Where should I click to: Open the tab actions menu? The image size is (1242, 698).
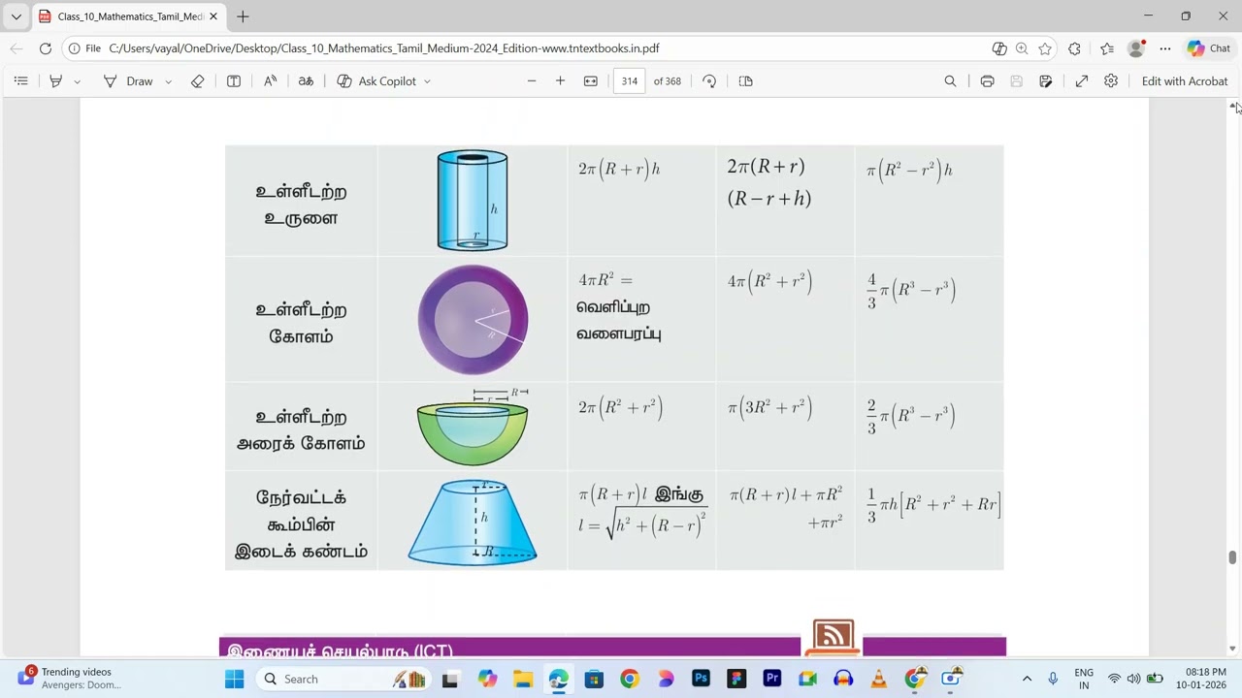tap(16, 16)
